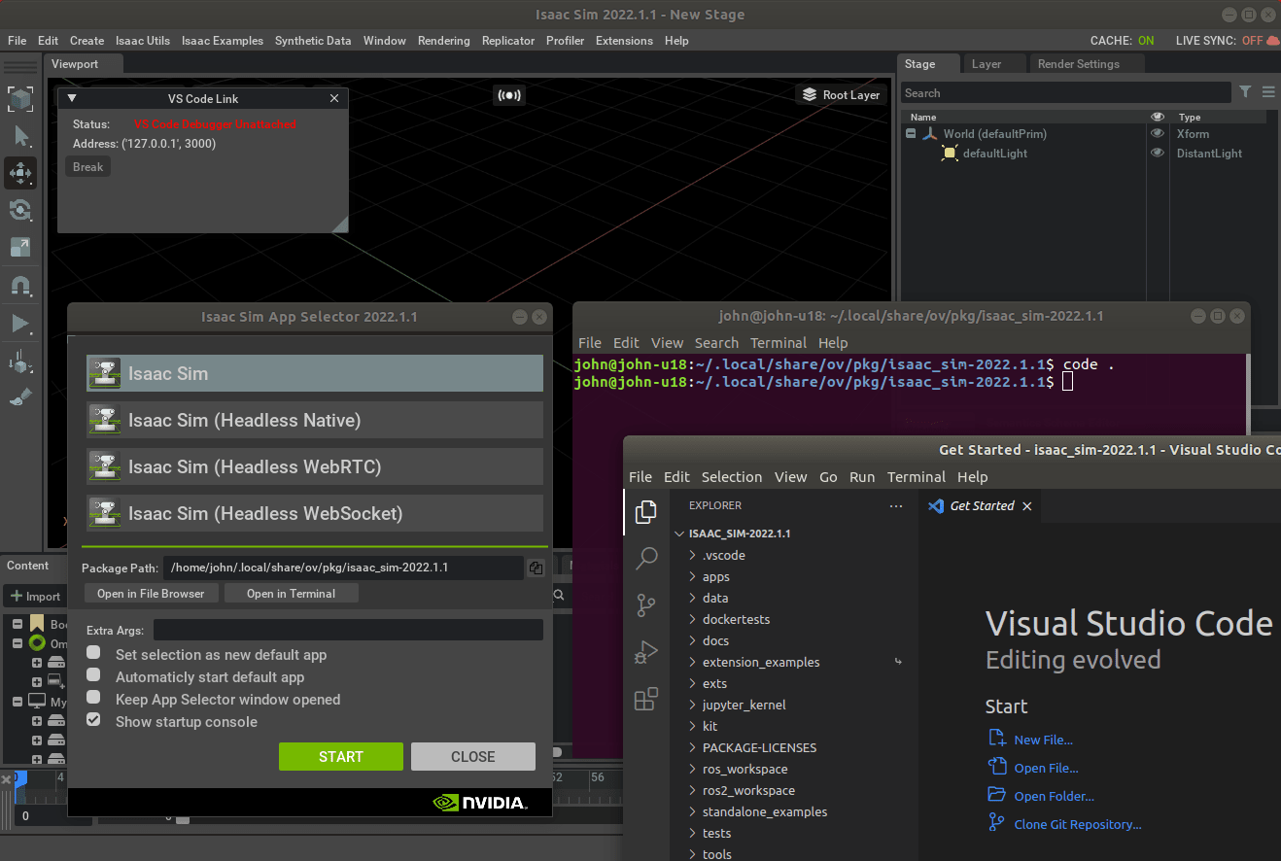Click the Play simulation button

pos(20,325)
